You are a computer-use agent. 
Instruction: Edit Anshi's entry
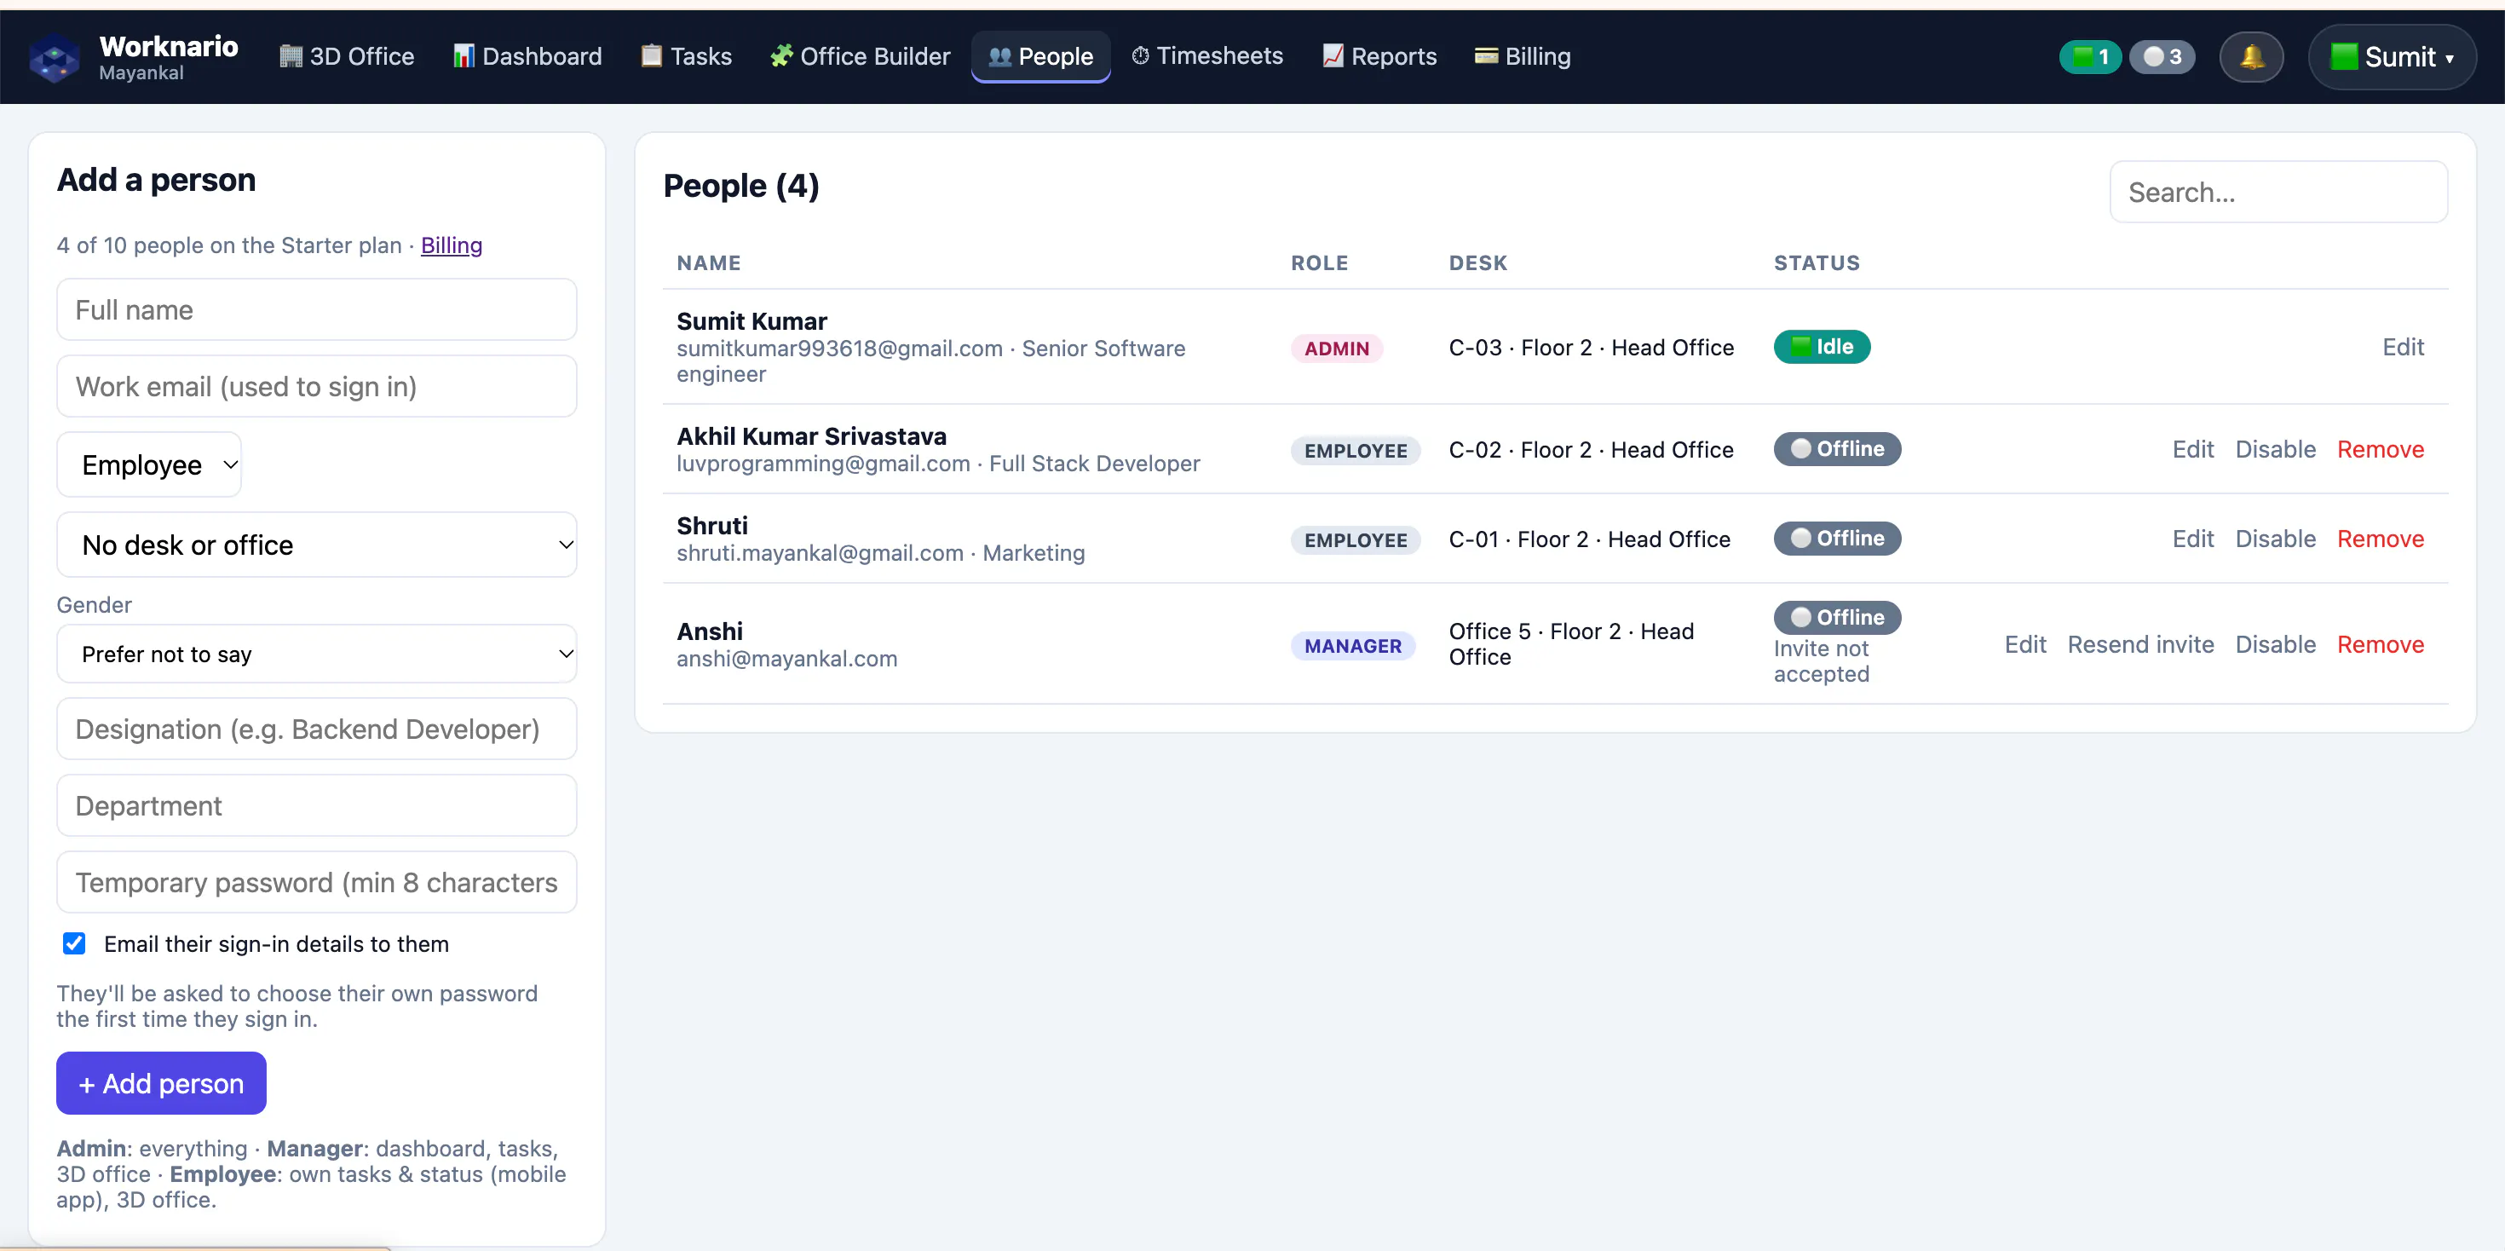[2025, 644]
